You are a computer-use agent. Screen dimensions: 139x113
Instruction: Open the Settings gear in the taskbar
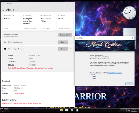(72, 110)
